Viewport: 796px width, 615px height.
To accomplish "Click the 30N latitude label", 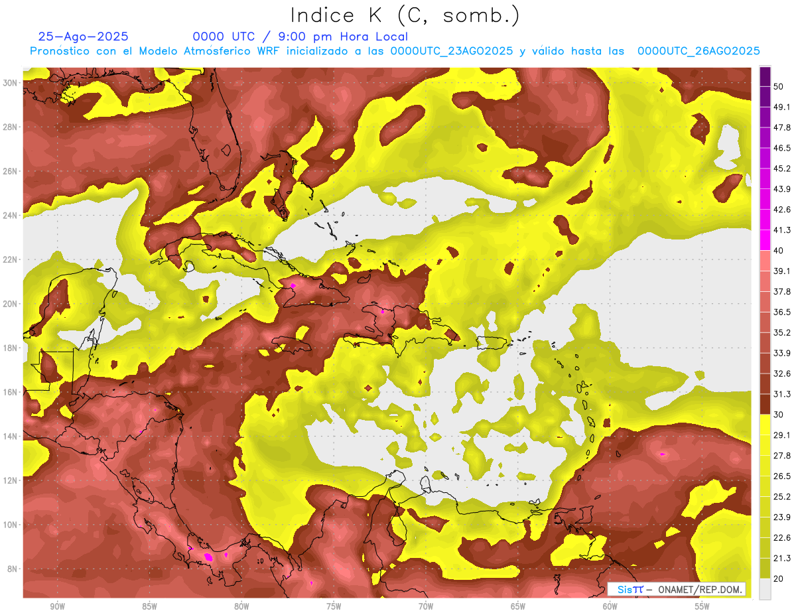I will coord(11,83).
